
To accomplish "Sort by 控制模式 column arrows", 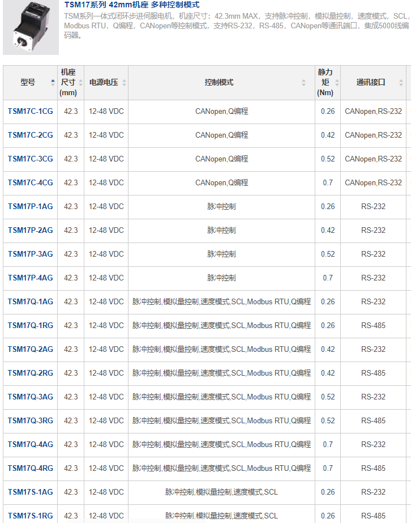I will click(x=303, y=82).
